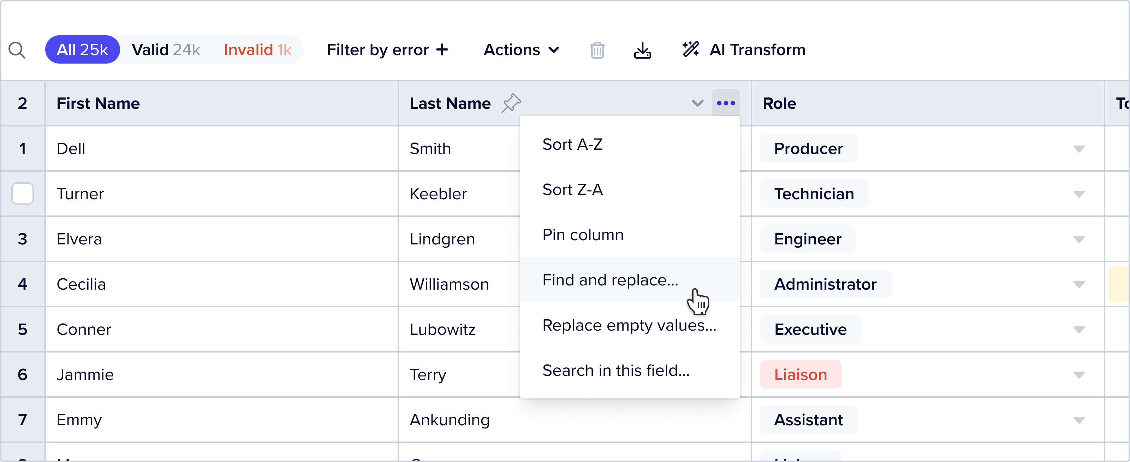Show only Valid 24k rows
The image size is (1130, 462).
[166, 49]
